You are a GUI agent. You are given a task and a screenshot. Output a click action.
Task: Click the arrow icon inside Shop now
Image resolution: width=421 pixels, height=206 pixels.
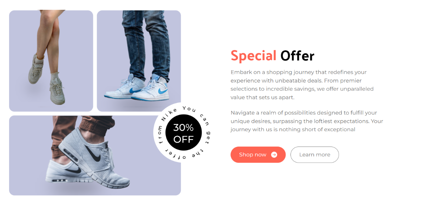click(274, 155)
